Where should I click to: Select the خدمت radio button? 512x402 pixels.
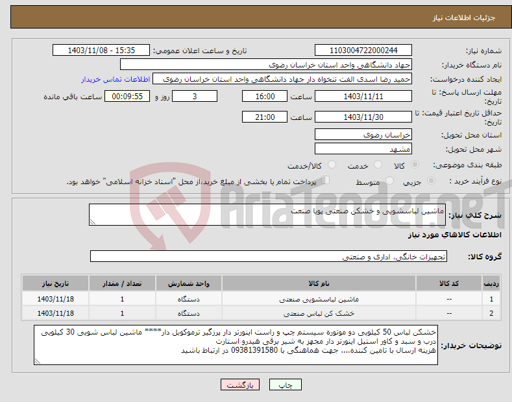(x=378, y=165)
